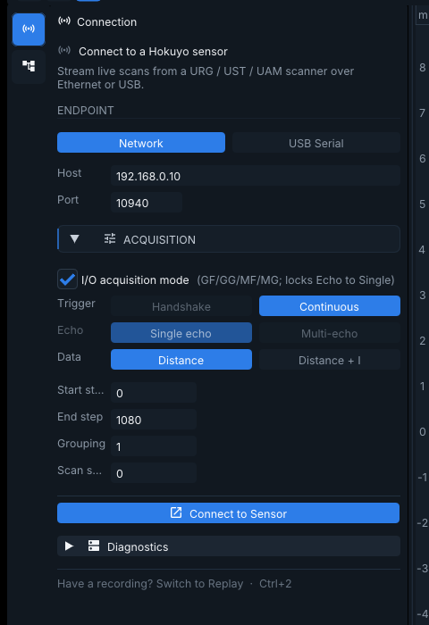Set Trigger to Continuous
This screenshot has width=429, height=625.
[x=329, y=306]
